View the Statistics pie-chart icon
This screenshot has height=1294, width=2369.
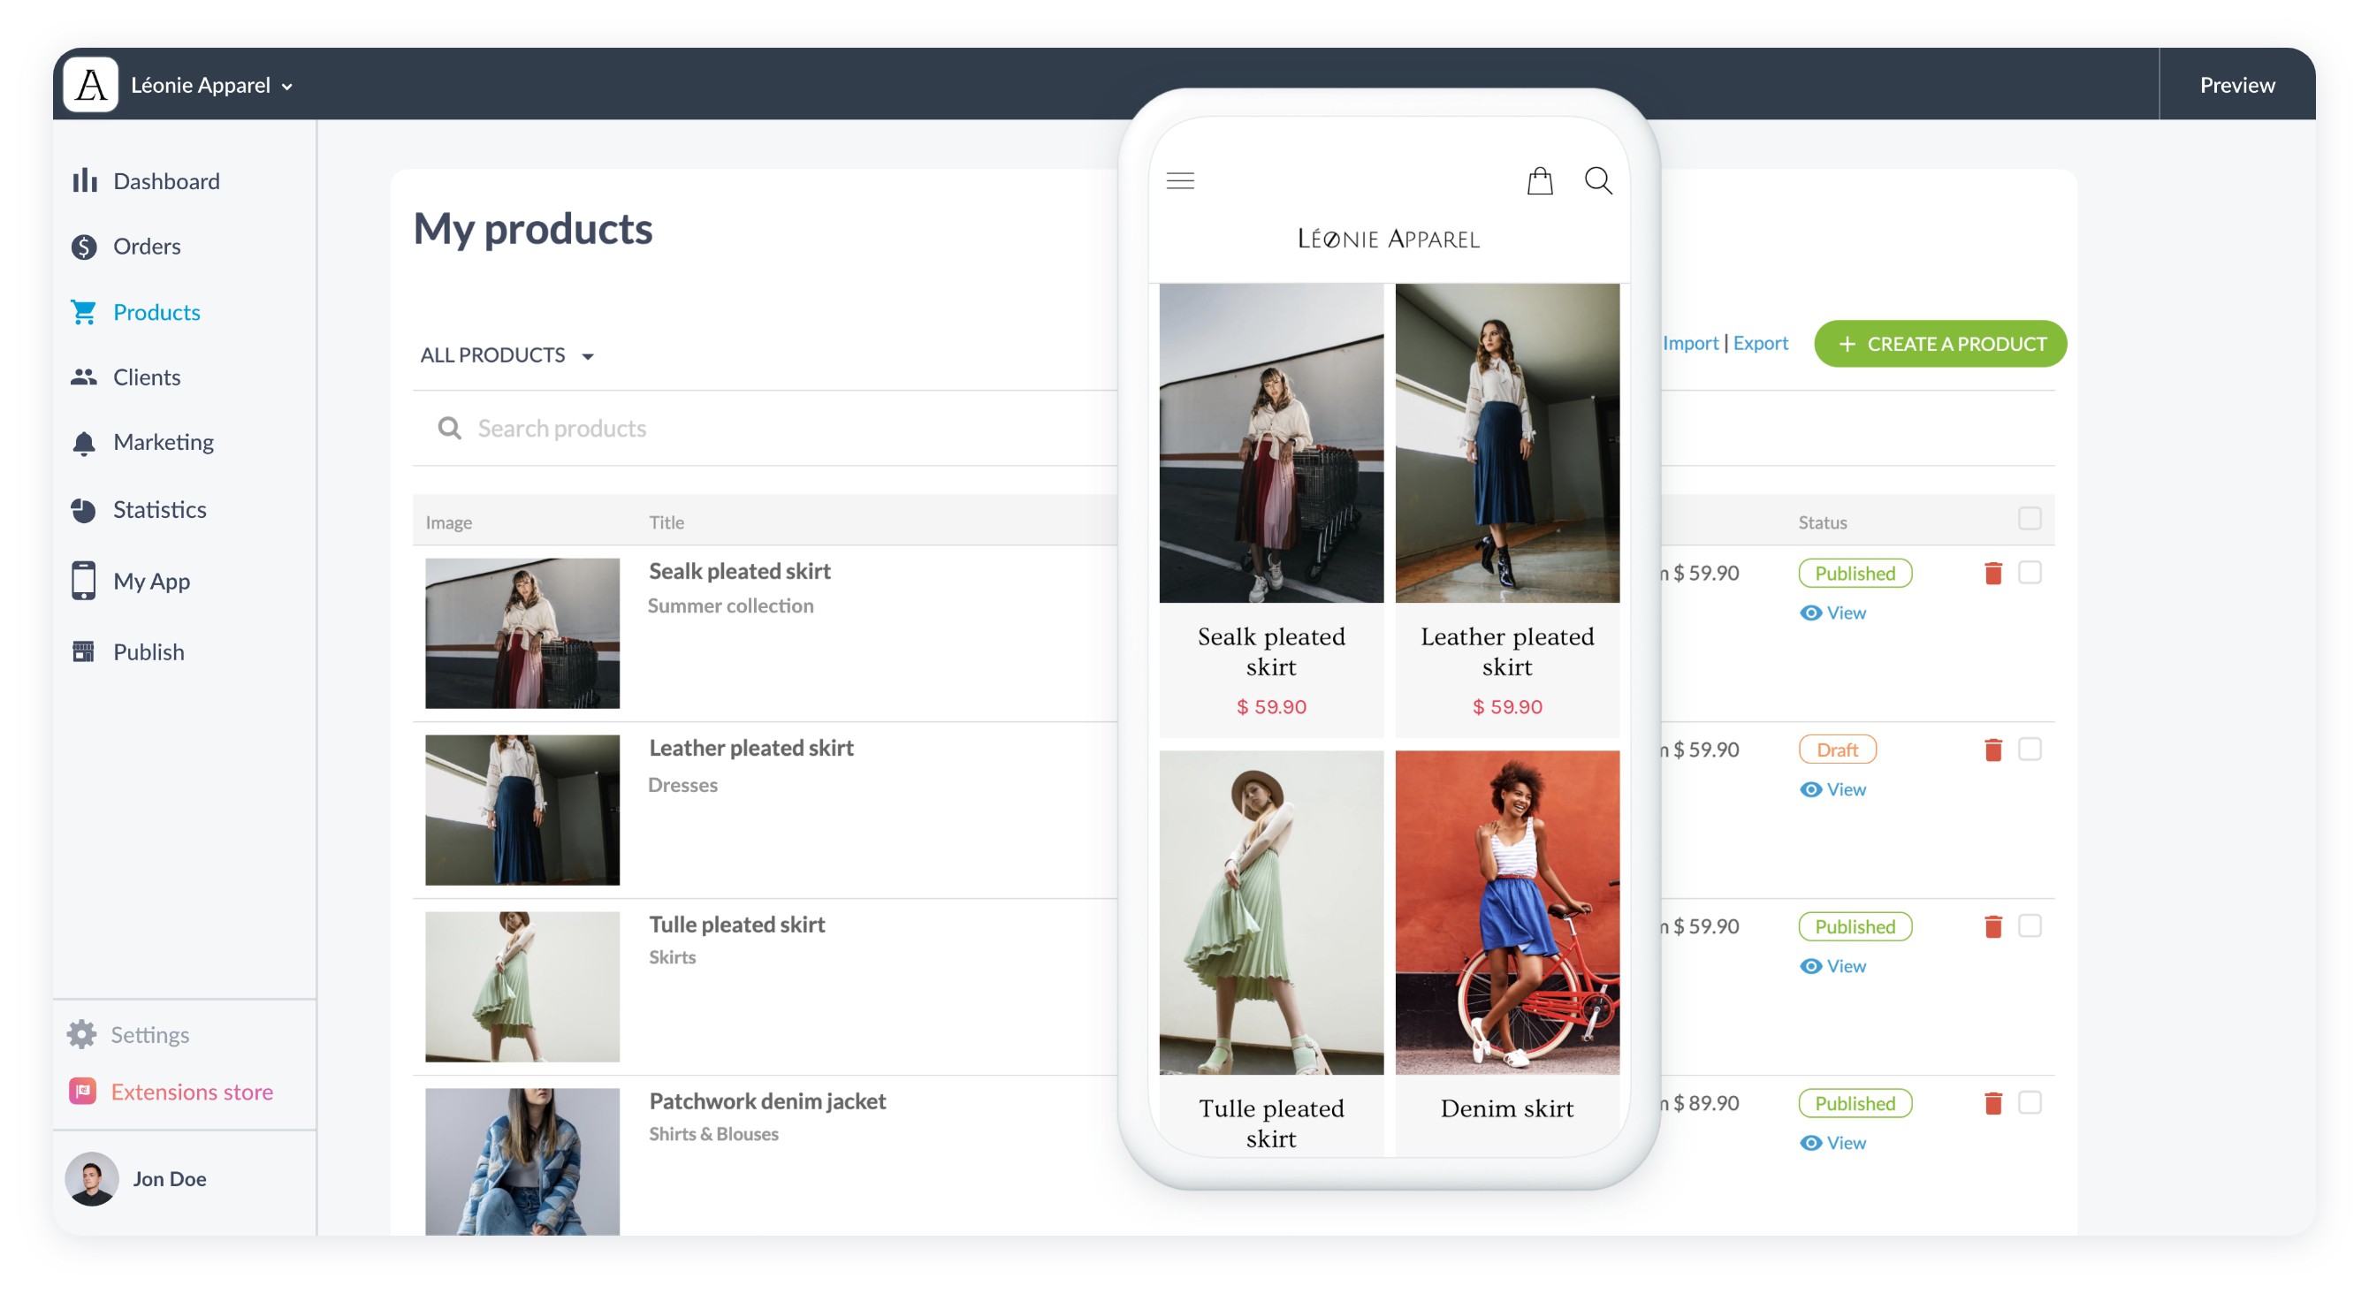84,508
